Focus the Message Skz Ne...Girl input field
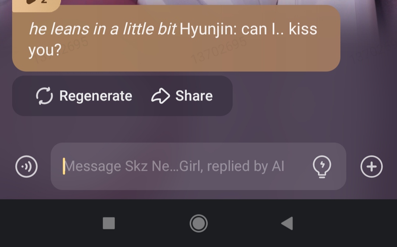Screen dimensions: 397x247 (184, 166)
